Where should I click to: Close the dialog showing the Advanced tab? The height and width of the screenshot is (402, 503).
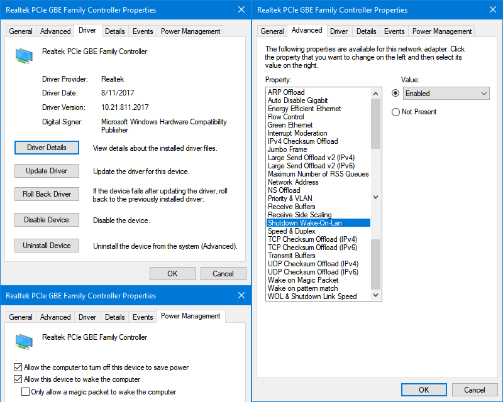[x=492, y=10]
